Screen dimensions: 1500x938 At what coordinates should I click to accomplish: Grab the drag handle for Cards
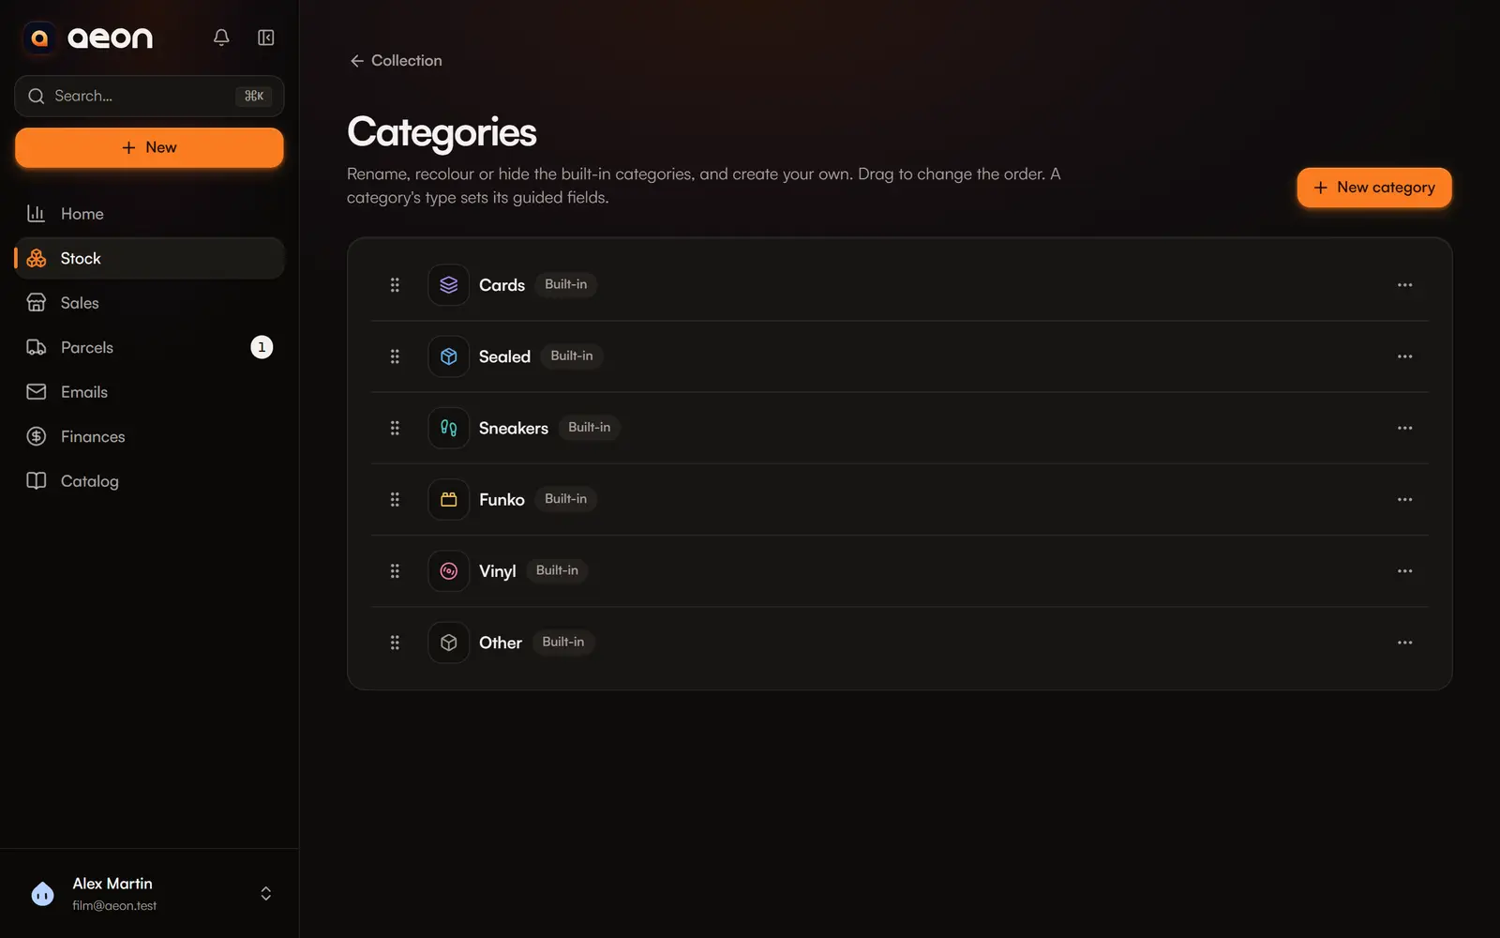click(395, 285)
